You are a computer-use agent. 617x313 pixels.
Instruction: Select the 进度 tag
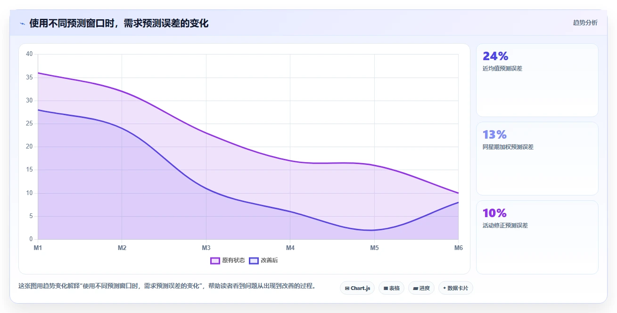[x=421, y=288]
